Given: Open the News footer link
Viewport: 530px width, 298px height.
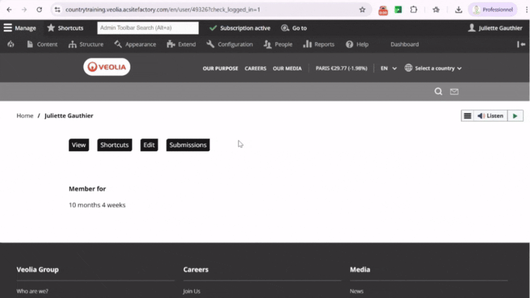Looking at the screenshot, I should coord(356,291).
